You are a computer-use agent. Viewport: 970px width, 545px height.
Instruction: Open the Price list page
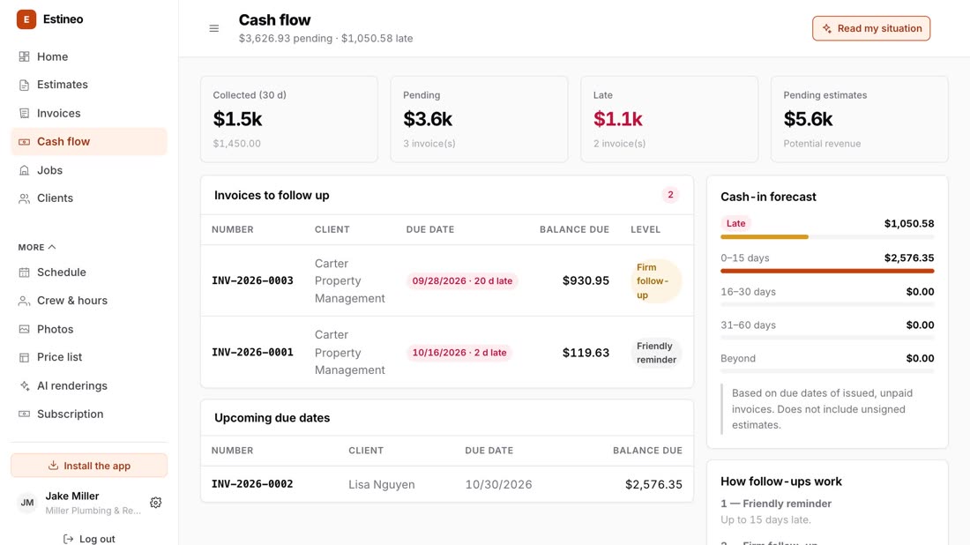click(89, 357)
